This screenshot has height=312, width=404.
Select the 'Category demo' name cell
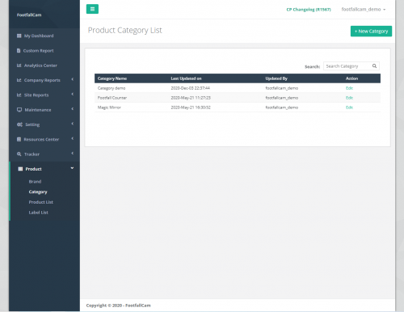[x=112, y=88]
